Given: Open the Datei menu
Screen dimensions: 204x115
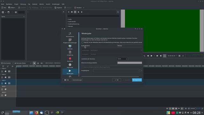Looking at the screenshot, I should [x=3, y=4].
